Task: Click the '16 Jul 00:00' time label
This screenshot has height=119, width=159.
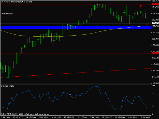Action: tap(107, 117)
